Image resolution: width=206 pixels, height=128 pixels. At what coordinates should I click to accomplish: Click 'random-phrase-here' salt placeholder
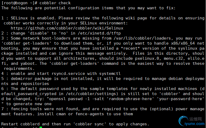(x=130, y=99)
